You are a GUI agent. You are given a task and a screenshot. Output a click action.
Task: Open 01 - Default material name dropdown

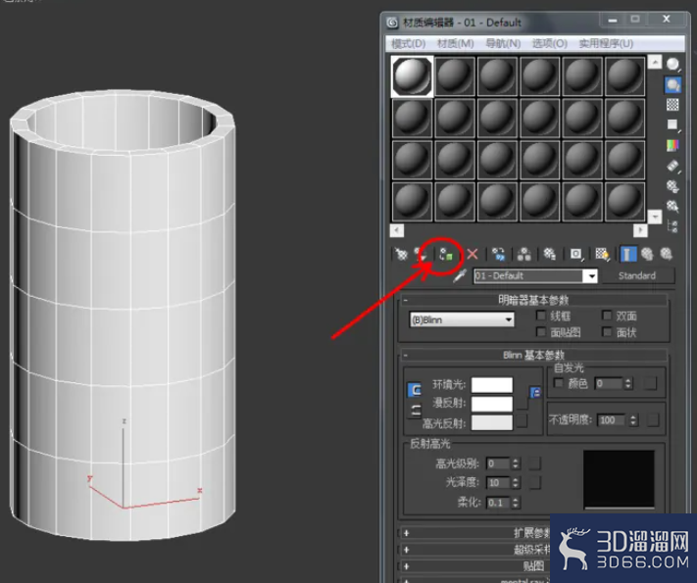click(591, 276)
